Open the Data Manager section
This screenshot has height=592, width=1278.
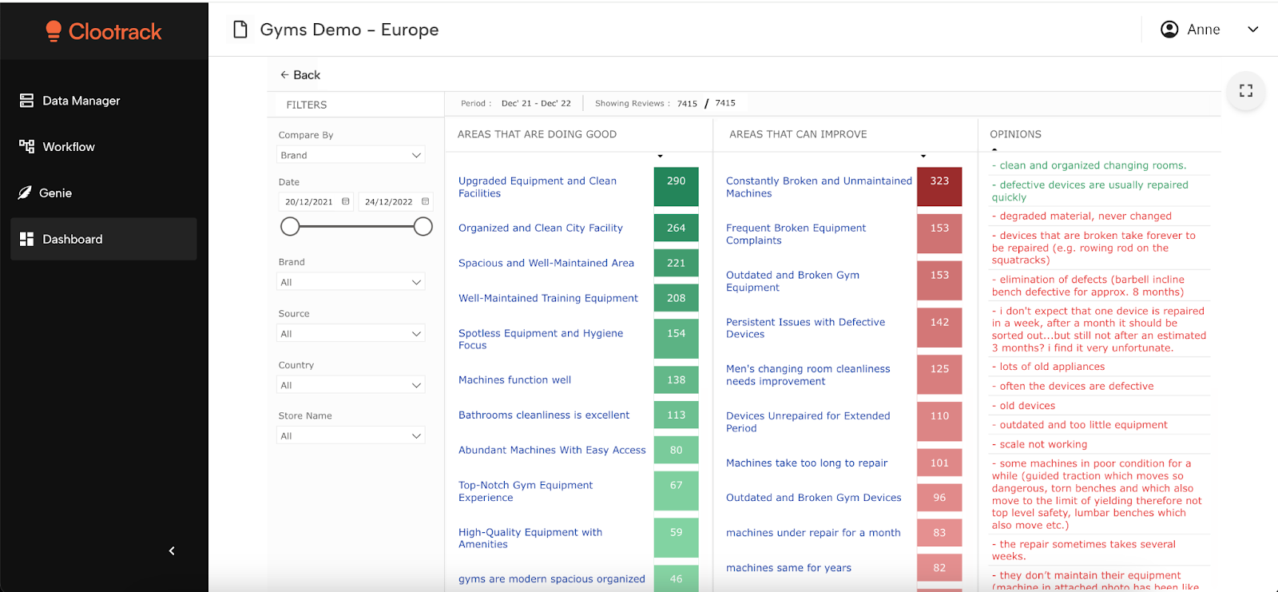(x=104, y=101)
